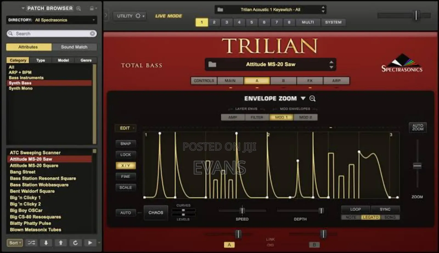Open the Envelope Zoom dropdown triangle
This screenshot has height=253, width=439.
pos(303,98)
